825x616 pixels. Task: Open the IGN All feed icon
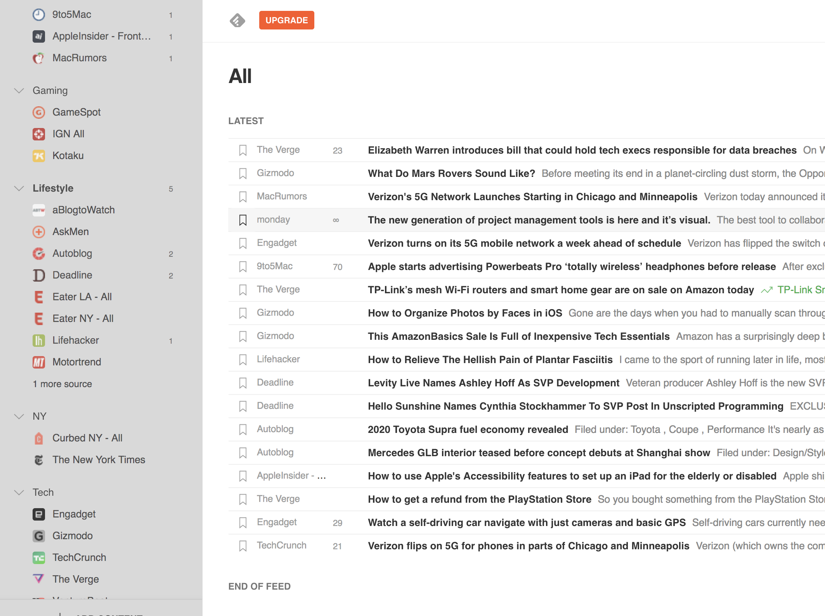coord(38,134)
